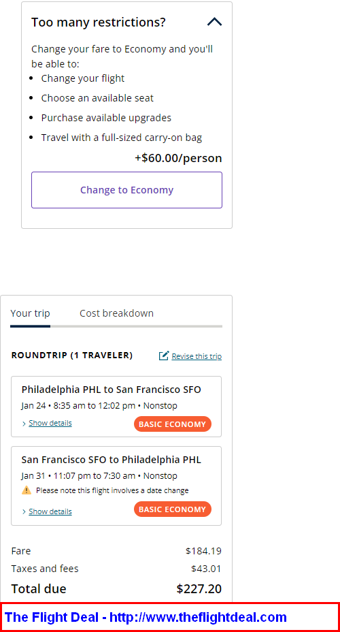Click the date change notice text
The image size is (340, 632).
(112, 490)
